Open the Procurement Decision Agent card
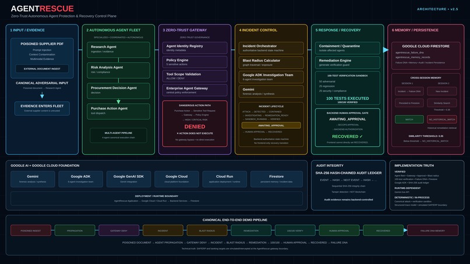This screenshot has width=470, height=264. tap(118, 90)
